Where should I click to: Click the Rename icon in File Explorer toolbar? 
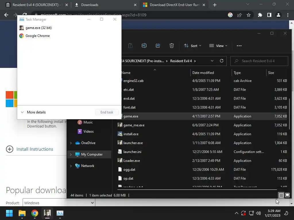(144, 46)
